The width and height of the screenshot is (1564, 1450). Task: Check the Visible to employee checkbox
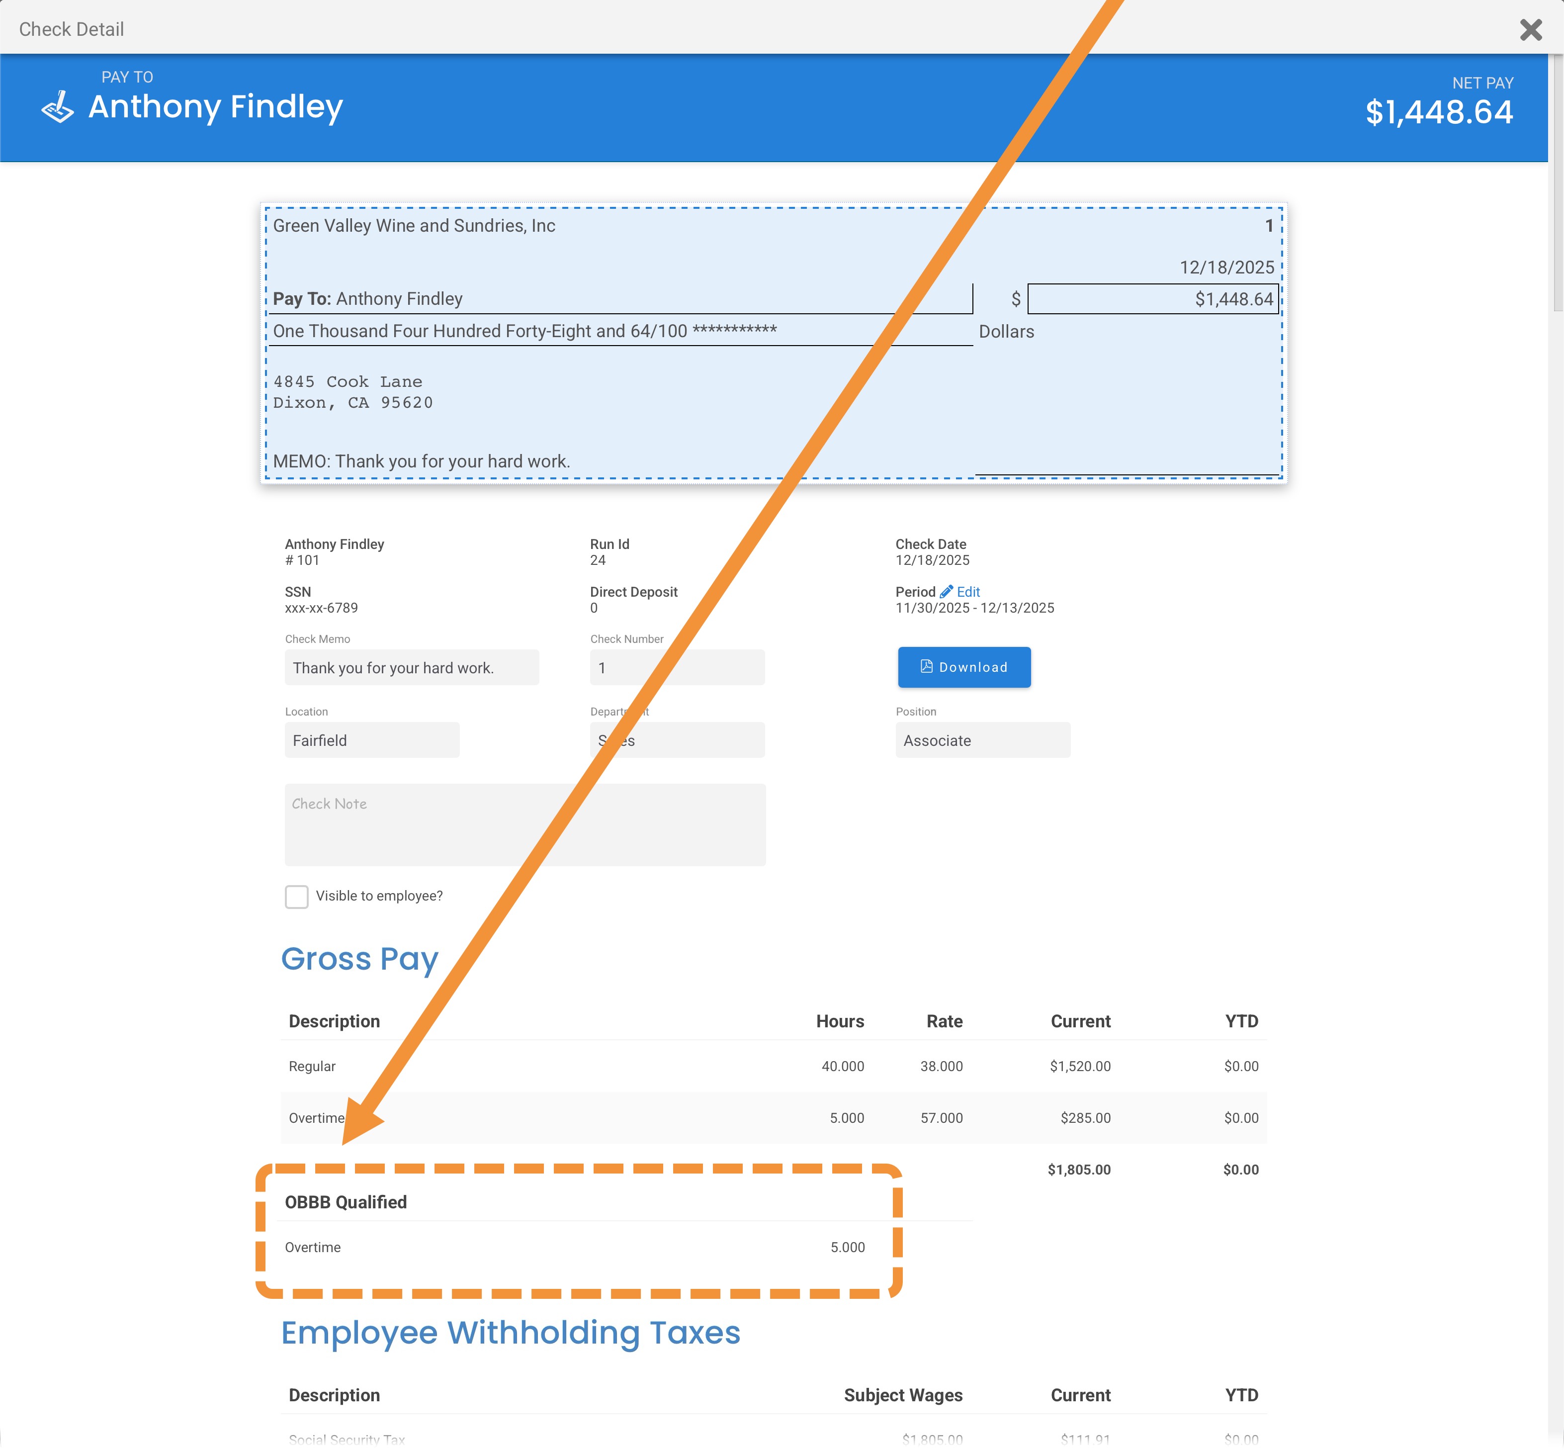296,896
